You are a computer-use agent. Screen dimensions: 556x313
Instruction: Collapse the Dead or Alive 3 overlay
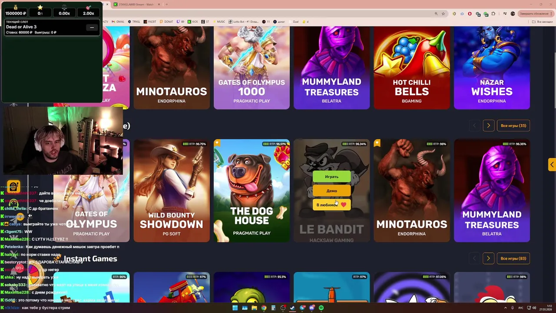tap(92, 27)
